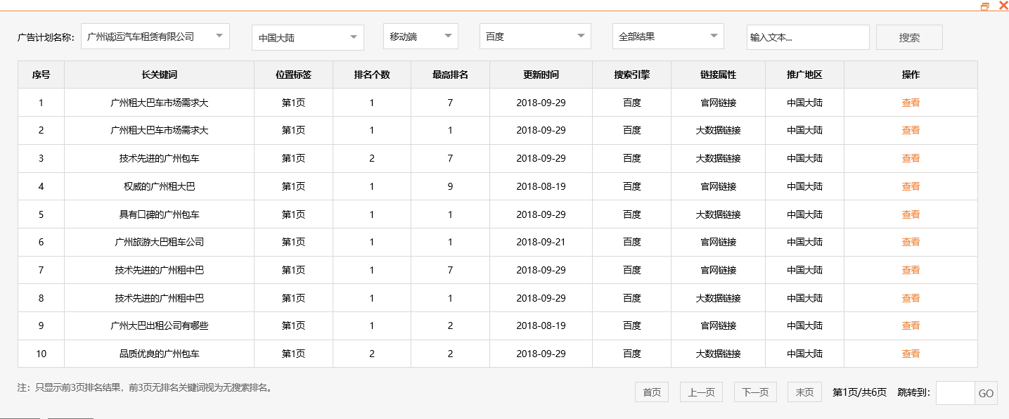Click 下一页 next page button
The image size is (1009, 419).
[x=755, y=392]
